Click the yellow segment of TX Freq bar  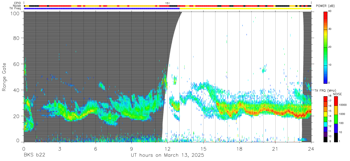[245, 9]
